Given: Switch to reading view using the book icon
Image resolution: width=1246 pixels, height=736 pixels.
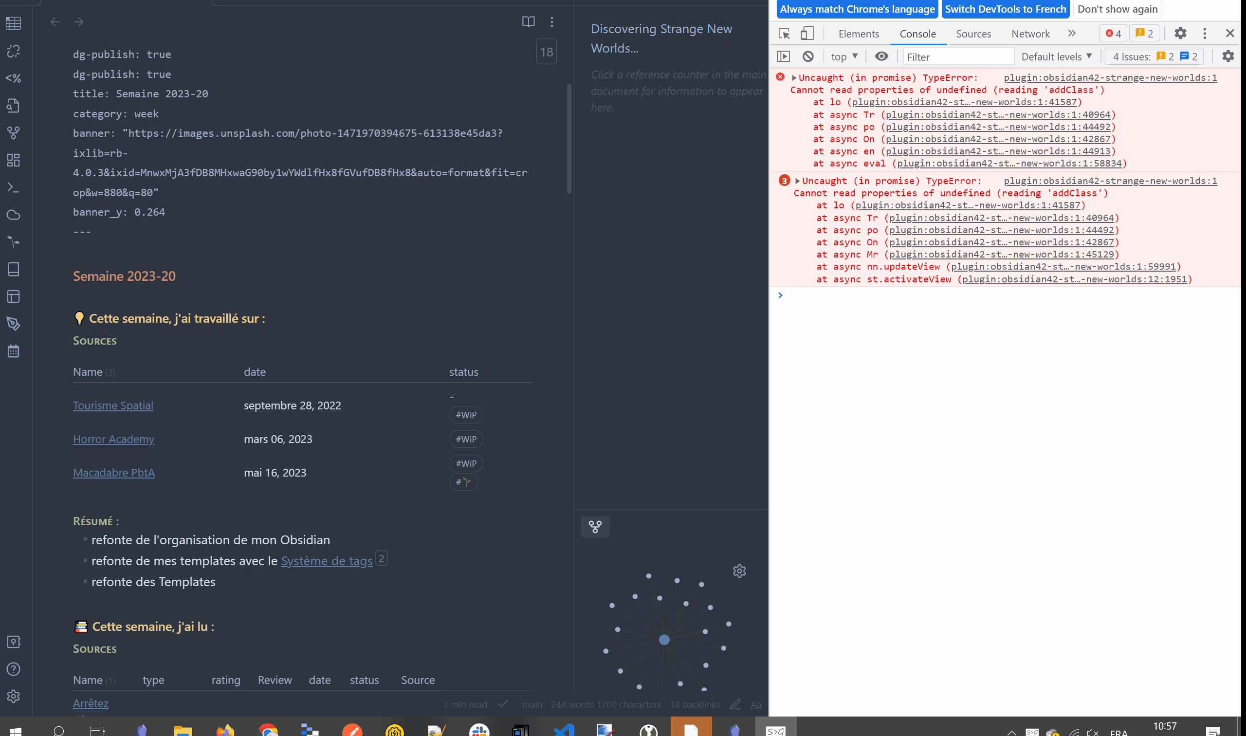Looking at the screenshot, I should pos(528,21).
